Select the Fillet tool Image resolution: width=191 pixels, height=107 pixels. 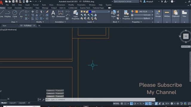click(41, 15)
